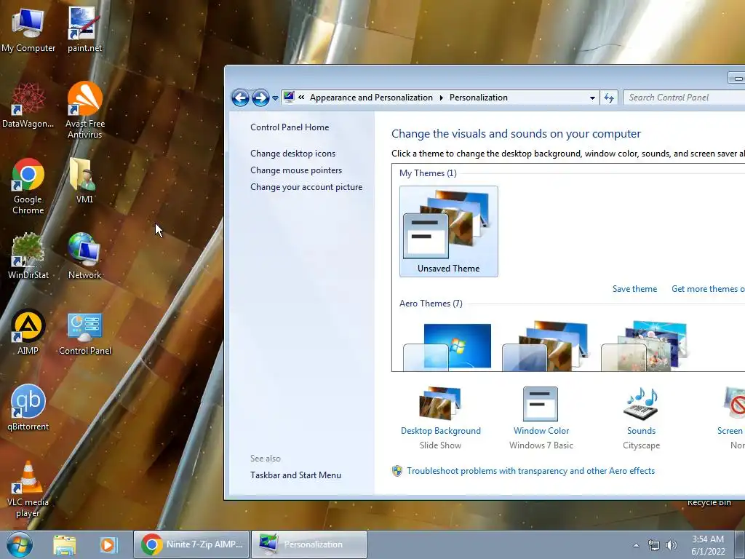Click the Desktop Background text label

(x=440, y=431)
